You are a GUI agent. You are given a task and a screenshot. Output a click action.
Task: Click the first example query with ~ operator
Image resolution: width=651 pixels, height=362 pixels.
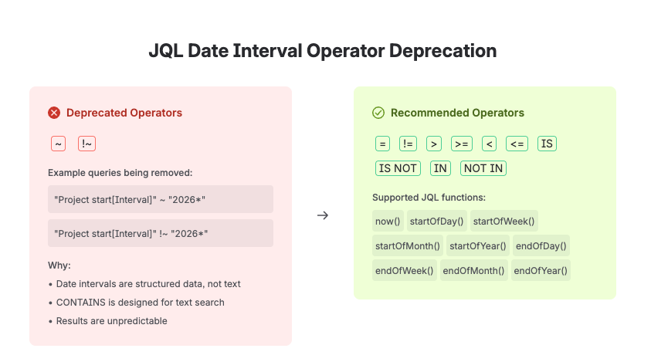coord(161,199)
